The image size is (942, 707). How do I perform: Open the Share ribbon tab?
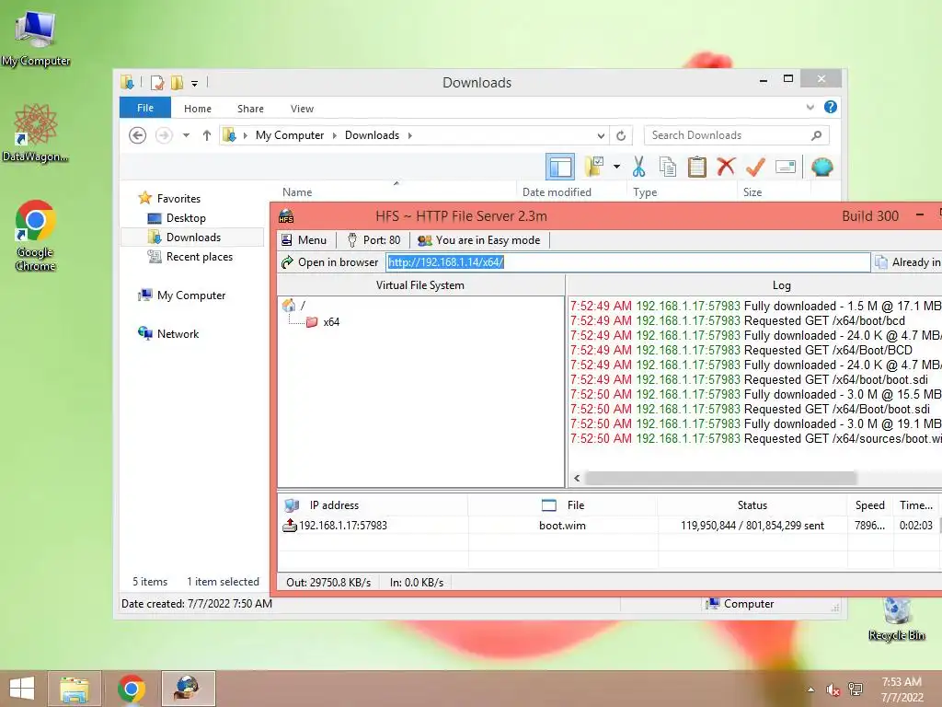point(250,109)
